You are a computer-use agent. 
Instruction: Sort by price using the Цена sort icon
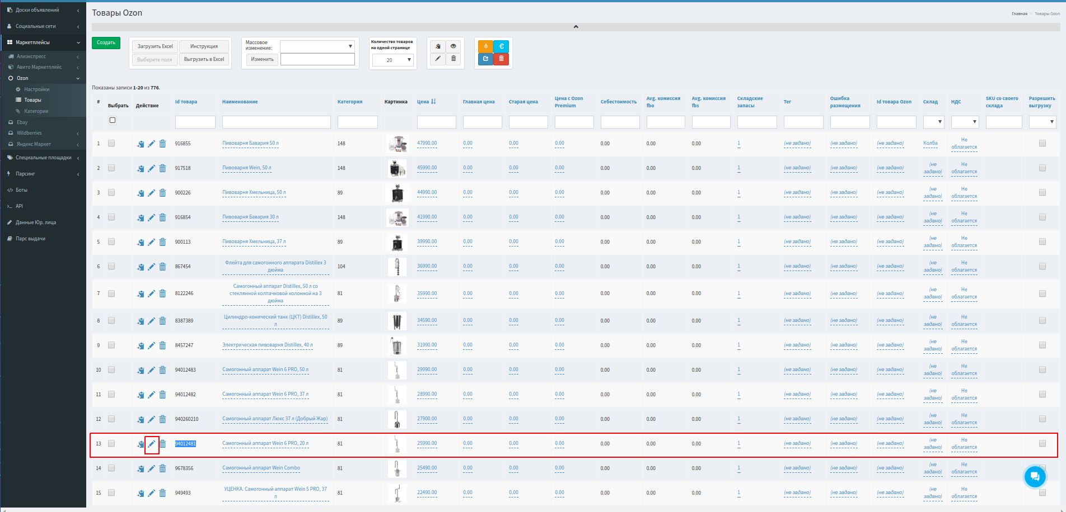tap(433, 102)
